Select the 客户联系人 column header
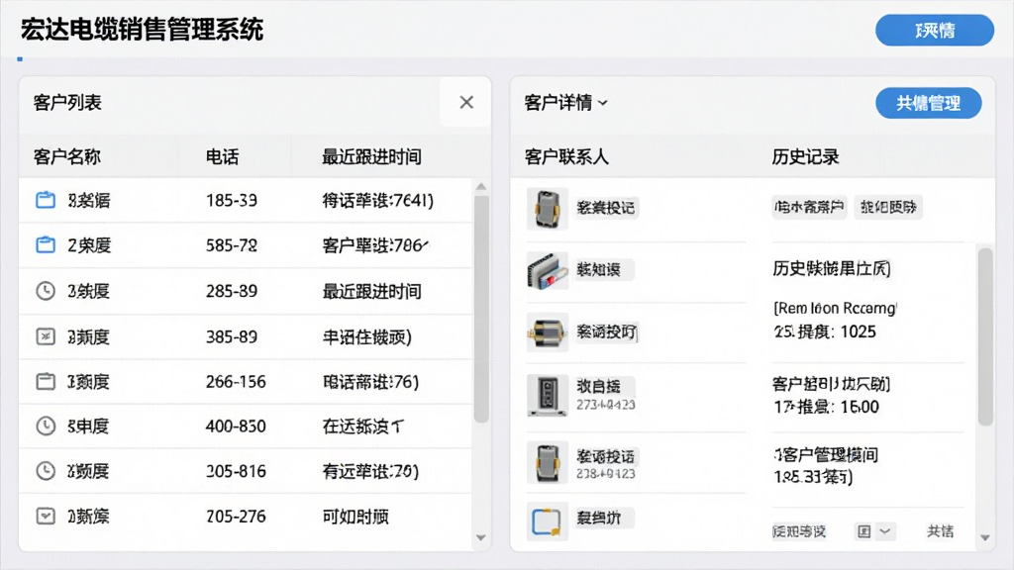The height and width of the screenshot is (570, 1014). (x=566, y=156)
